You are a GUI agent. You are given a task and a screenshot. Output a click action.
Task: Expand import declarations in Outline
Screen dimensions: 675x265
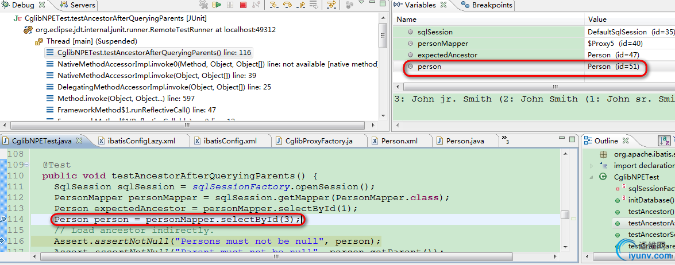(x=592, y=165)
